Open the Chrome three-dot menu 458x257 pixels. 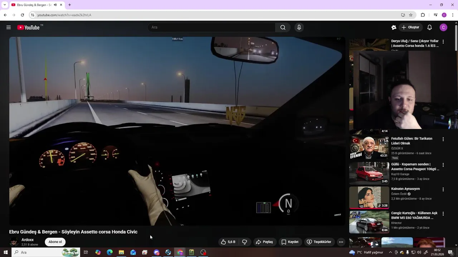(x=453, y=15)
